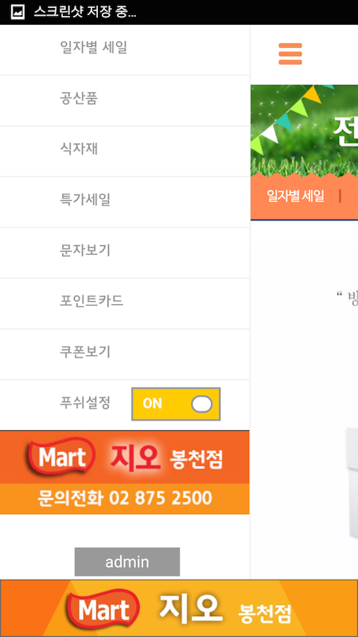Tap the orange hamburger menu icon
The image size is (358, 637).
290,53
